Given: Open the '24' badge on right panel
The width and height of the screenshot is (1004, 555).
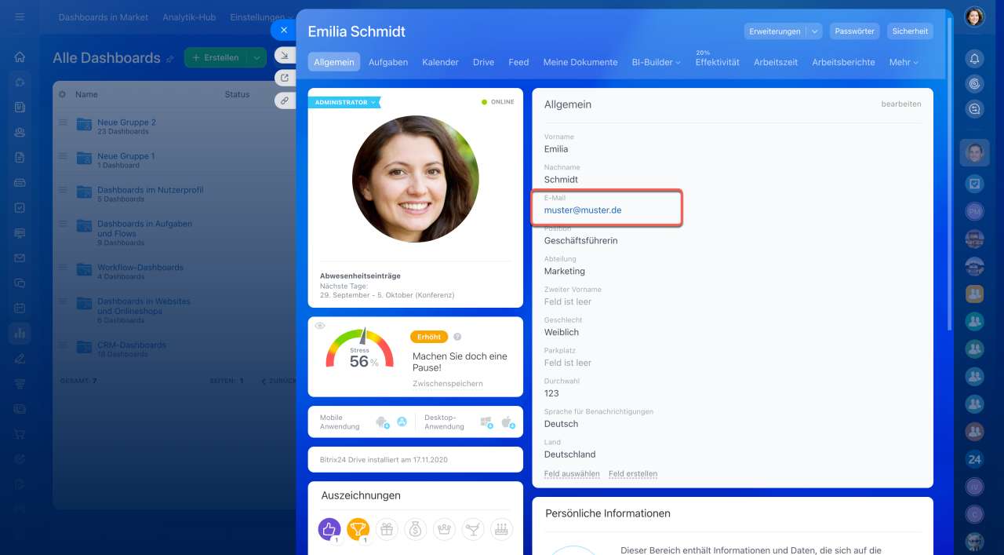Looking at the screenshot, I should [974, 460].
